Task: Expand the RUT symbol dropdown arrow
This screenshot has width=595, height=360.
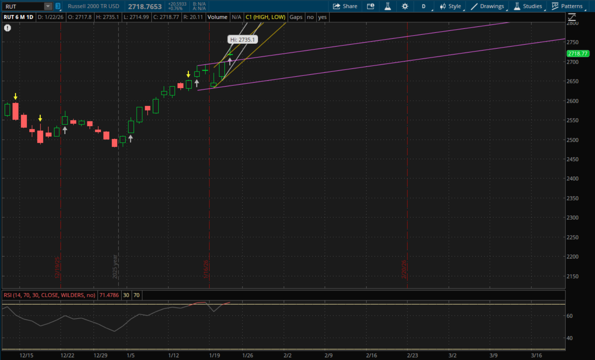Action: (x=48, y=6)
